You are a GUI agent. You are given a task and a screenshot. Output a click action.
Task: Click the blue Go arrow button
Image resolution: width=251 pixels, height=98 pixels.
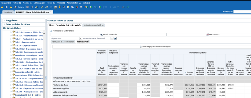[115, 38]
